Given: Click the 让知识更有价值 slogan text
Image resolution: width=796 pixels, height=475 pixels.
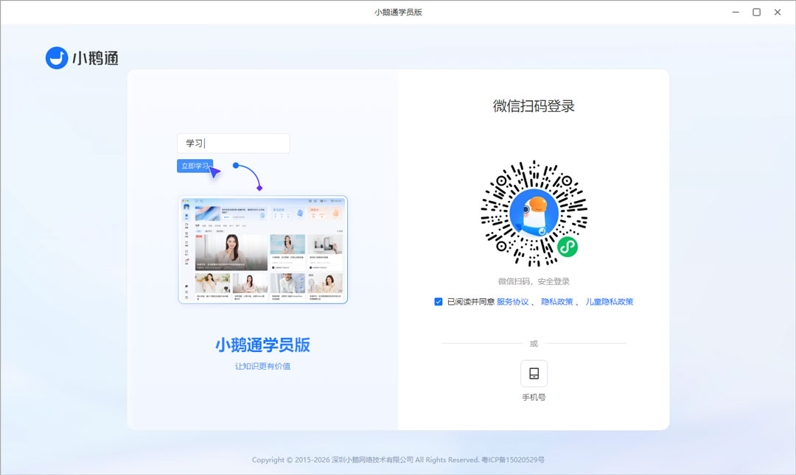Looking at the screenshot, I should pyautogui.click(x=262, y=366).
